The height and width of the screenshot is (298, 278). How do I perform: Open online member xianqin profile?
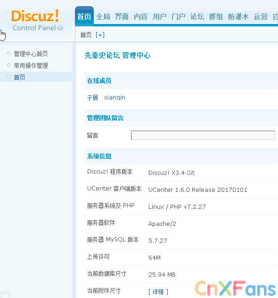point(114,98)
